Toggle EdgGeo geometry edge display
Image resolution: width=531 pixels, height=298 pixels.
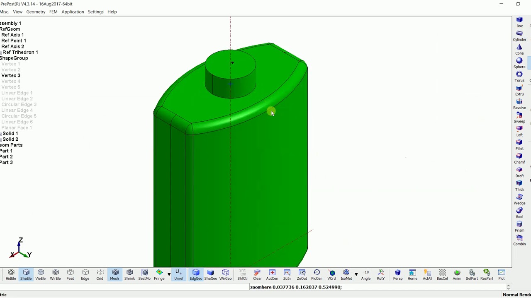pos(196,275)
